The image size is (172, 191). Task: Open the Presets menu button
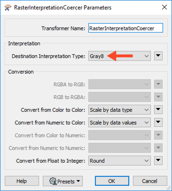(x=63, y=181)
